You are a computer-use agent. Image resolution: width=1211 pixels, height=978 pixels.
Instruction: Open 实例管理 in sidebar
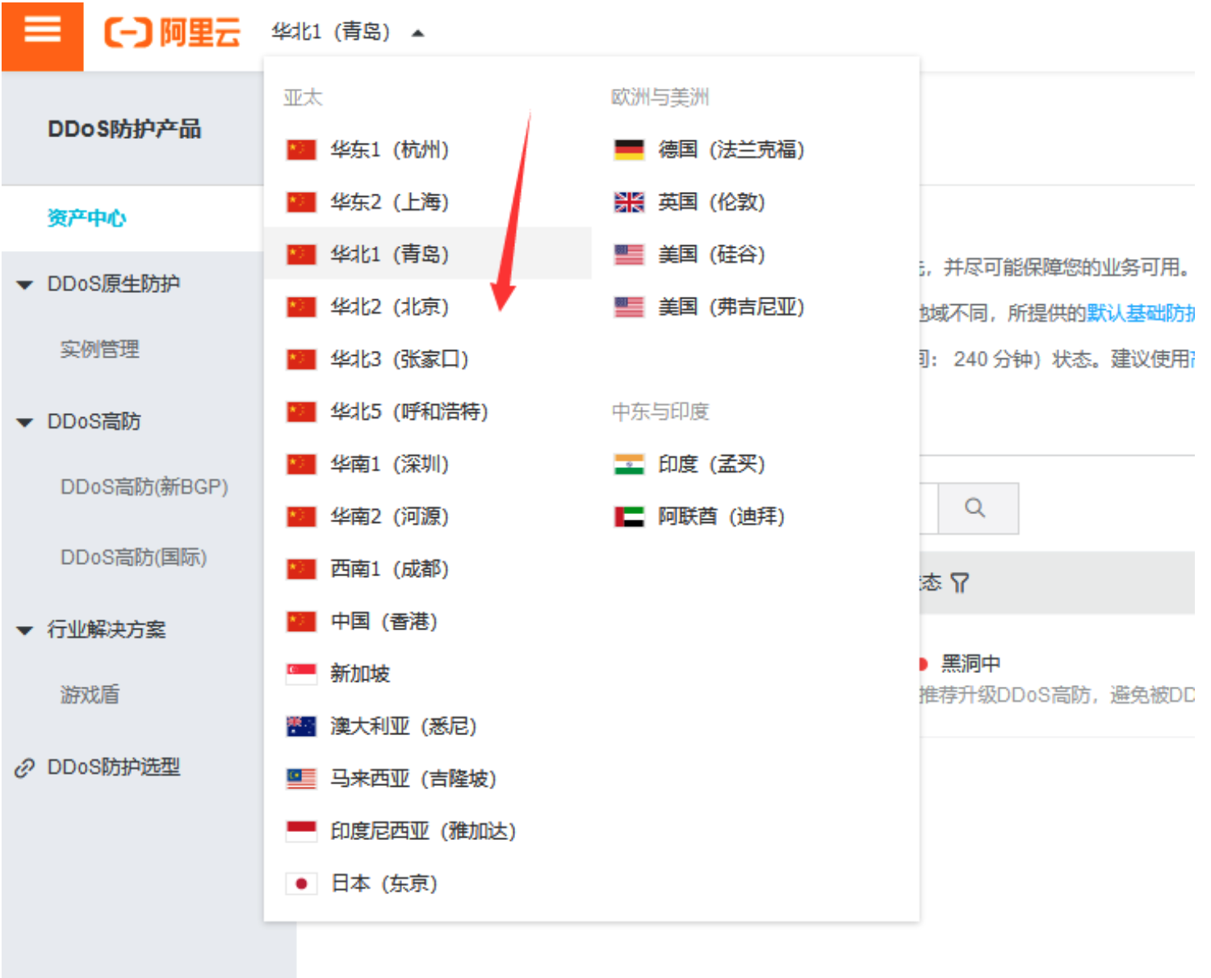(x=99, y=349)
